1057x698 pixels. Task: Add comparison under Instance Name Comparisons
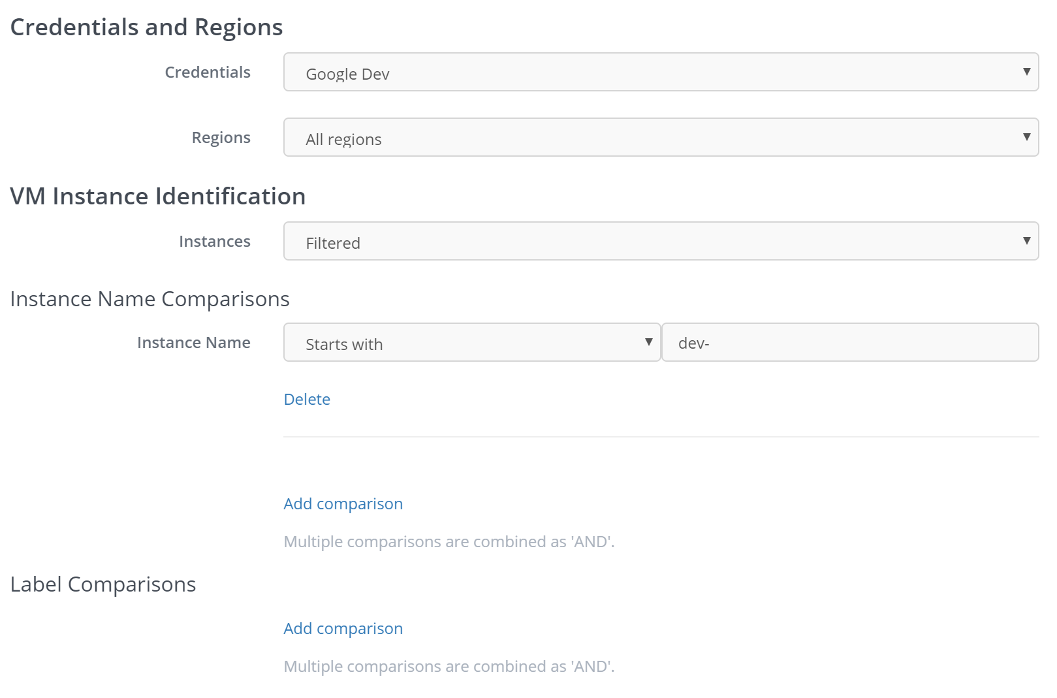click(x=343, y=504)
